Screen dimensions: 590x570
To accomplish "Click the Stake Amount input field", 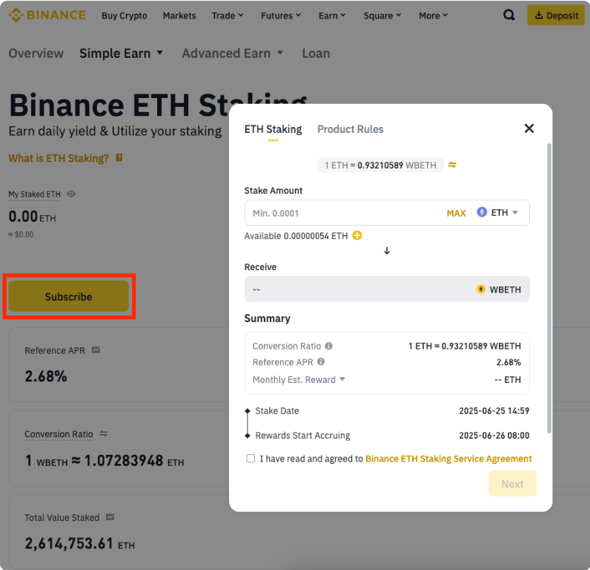I will tap(341, 213).
